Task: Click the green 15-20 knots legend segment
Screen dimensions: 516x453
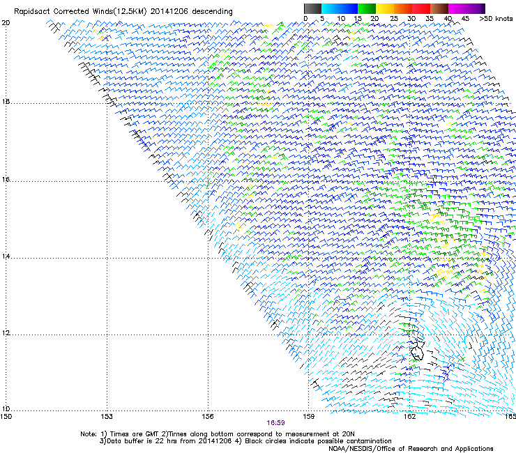Action: [367, 8]
